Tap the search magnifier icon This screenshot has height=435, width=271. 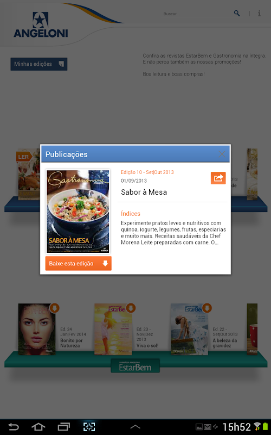click(x=237, y=13)
